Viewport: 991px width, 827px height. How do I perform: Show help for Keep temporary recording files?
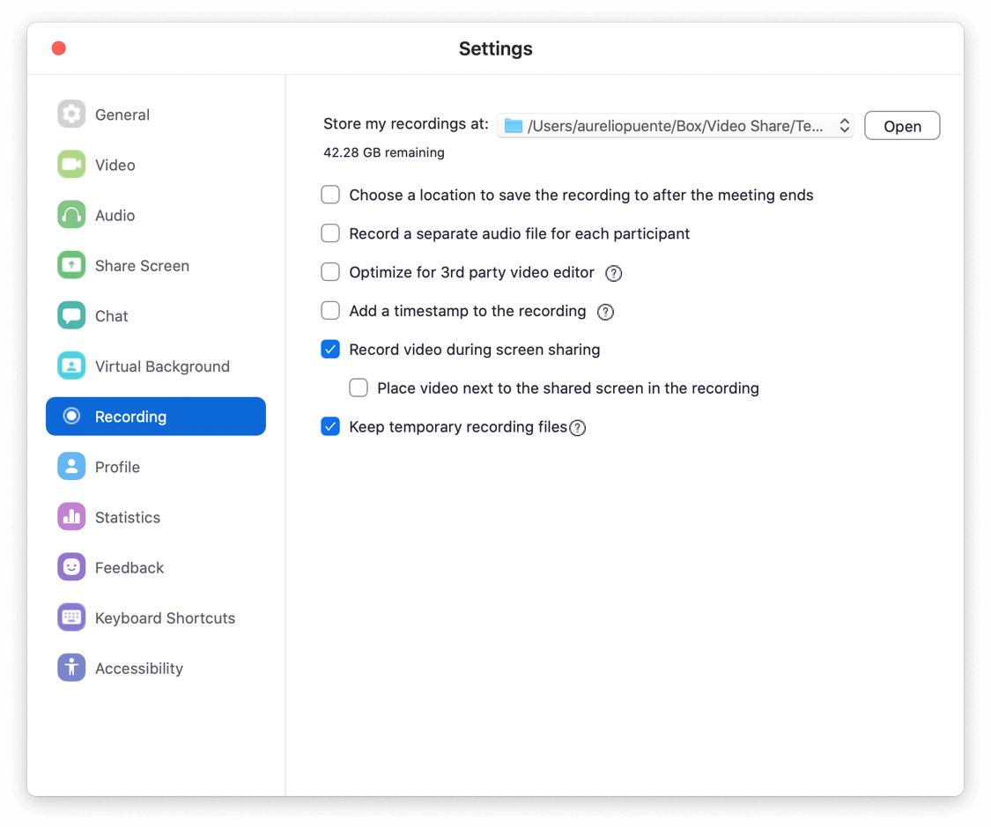[578, 428]
